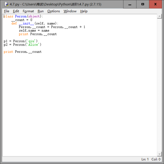Screen dimensions: 164x164
Task: Click the scrollbar down arrow
Action: (159, 154)
